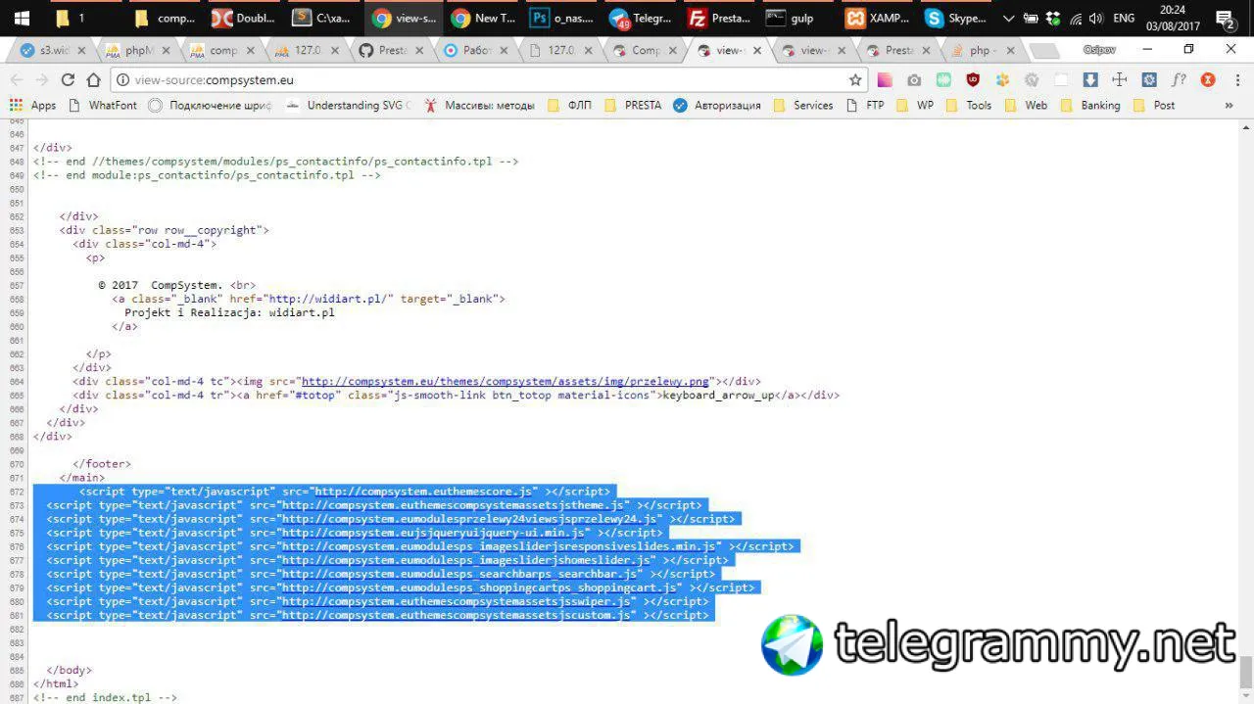
Task: Go to the Chrome home page
Action: [x=93, y=80]
